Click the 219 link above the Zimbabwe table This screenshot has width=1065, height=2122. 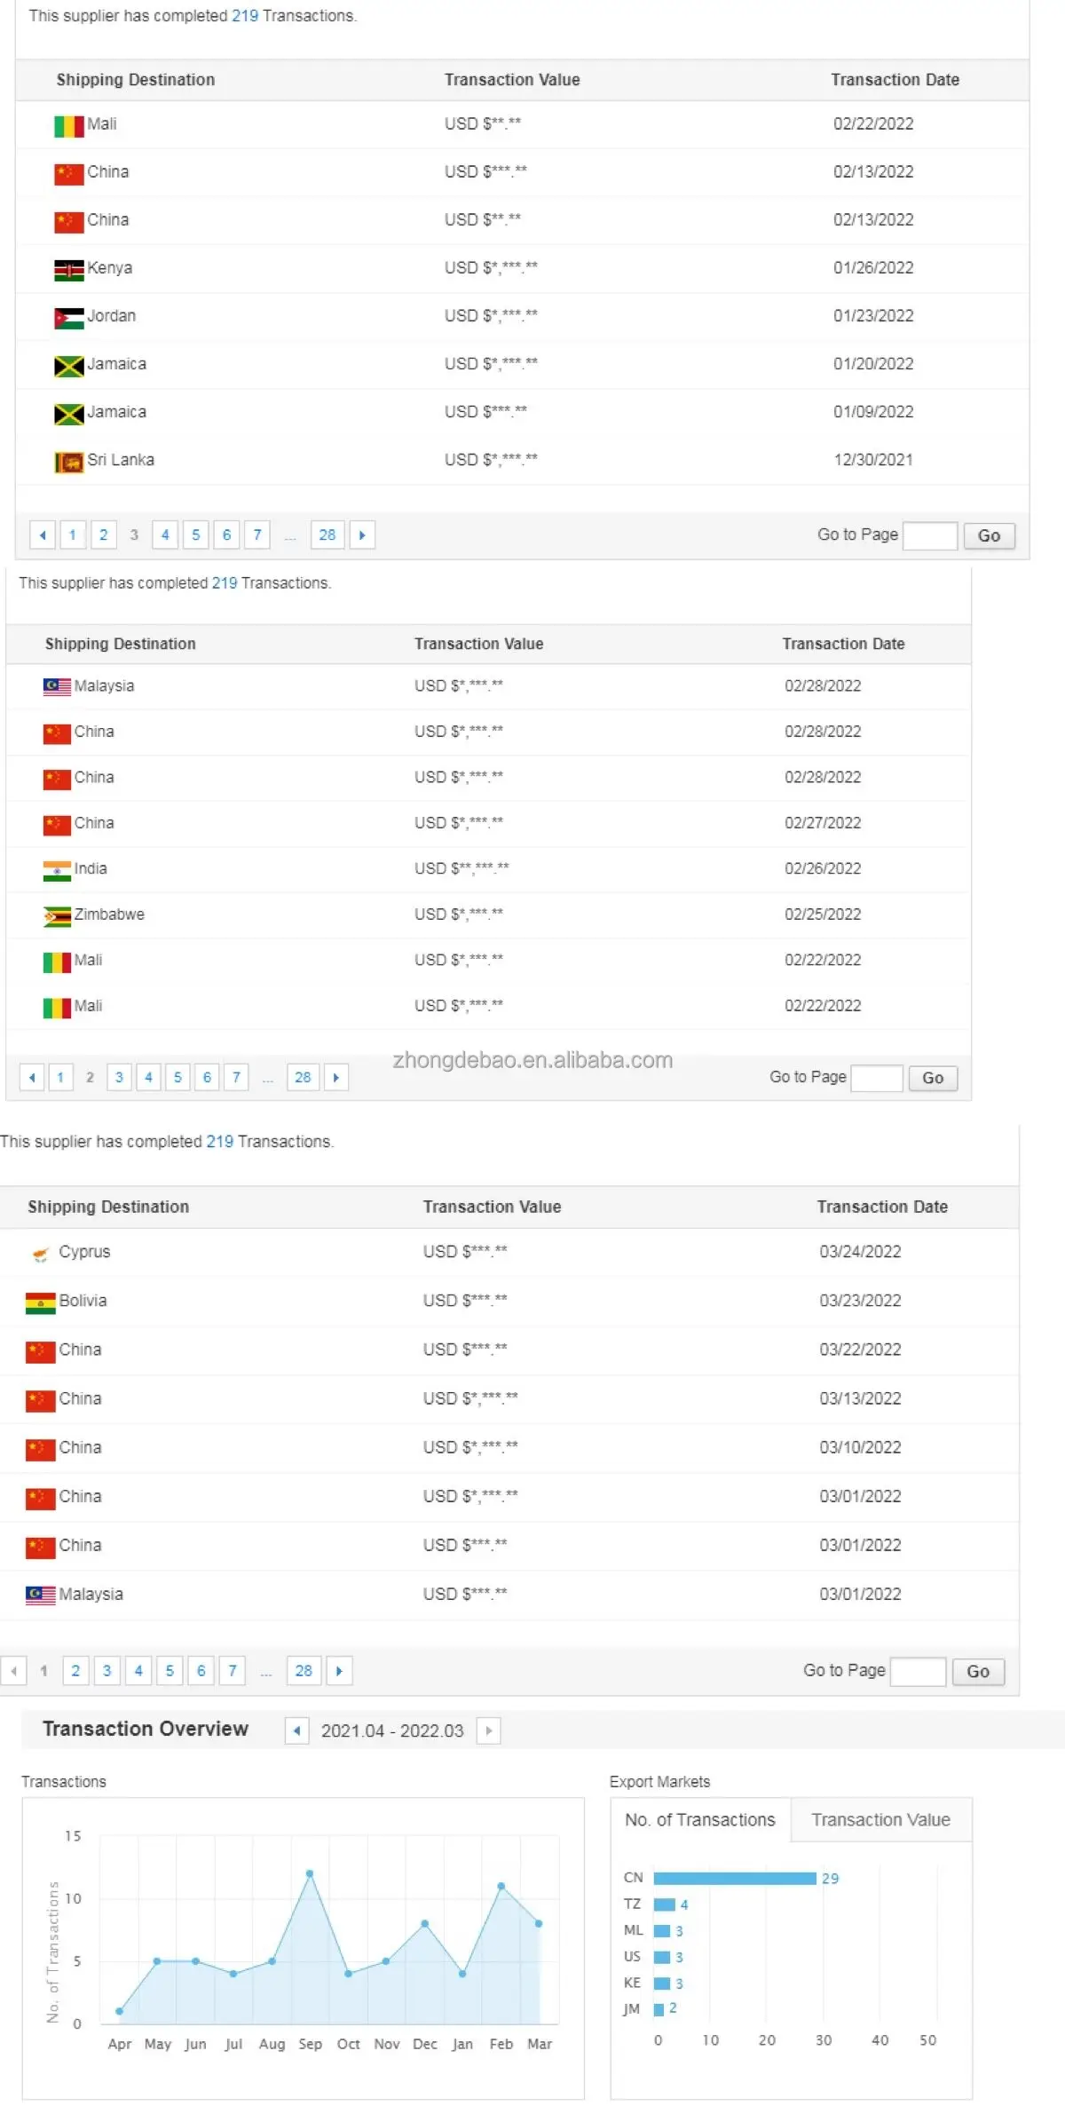(225, 582)
